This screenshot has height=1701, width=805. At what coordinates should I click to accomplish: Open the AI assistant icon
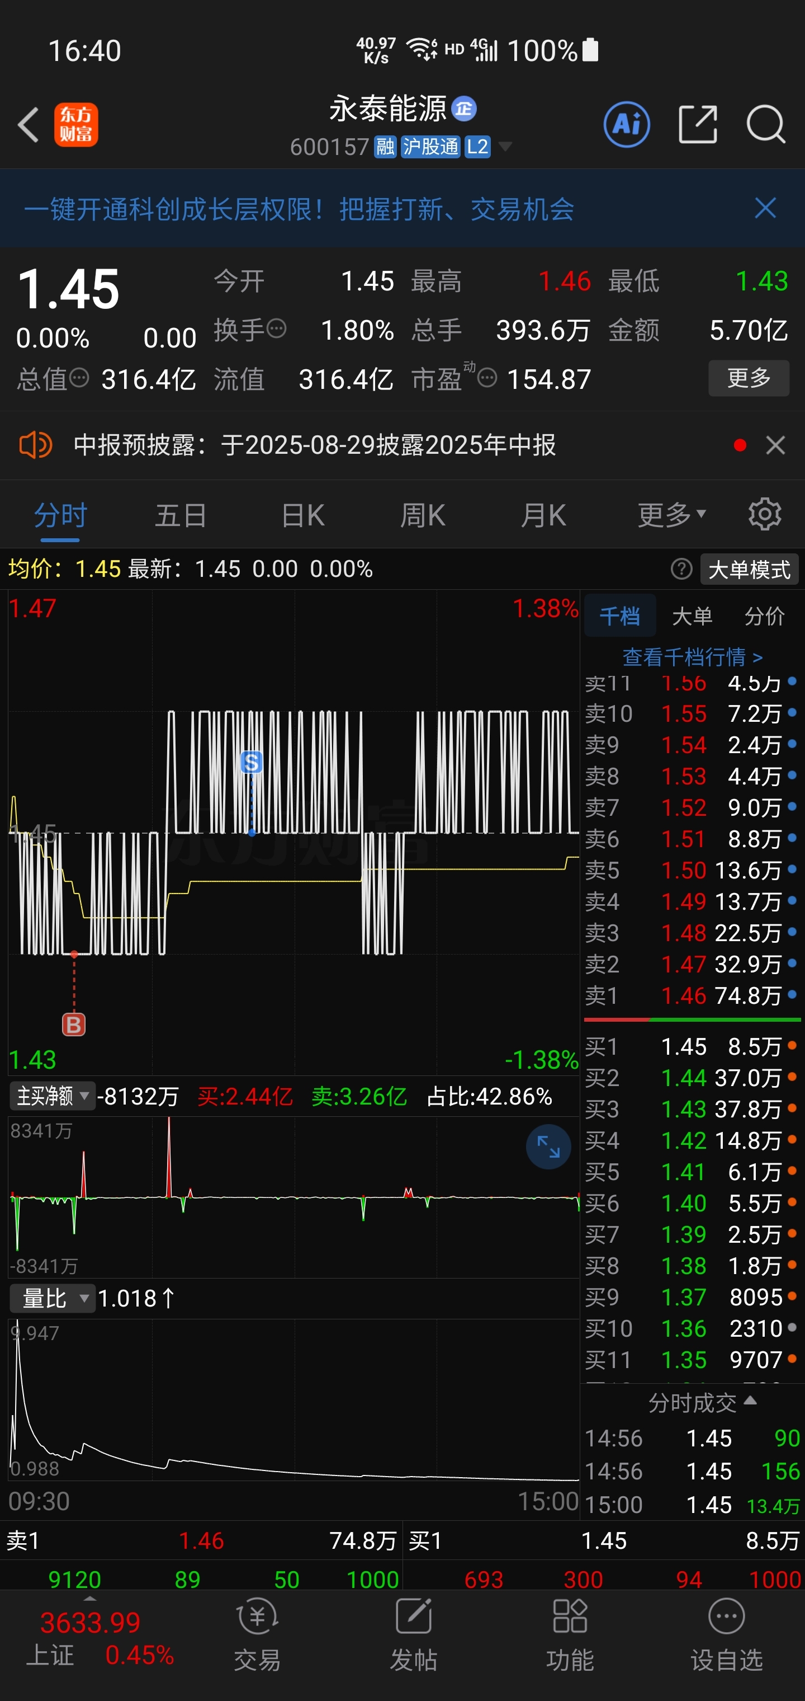click(x=626, y=124)
